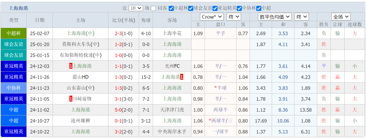Click the 中央海岸水手 team link
This screenshot has height=138, width=366.
[172, 132]
